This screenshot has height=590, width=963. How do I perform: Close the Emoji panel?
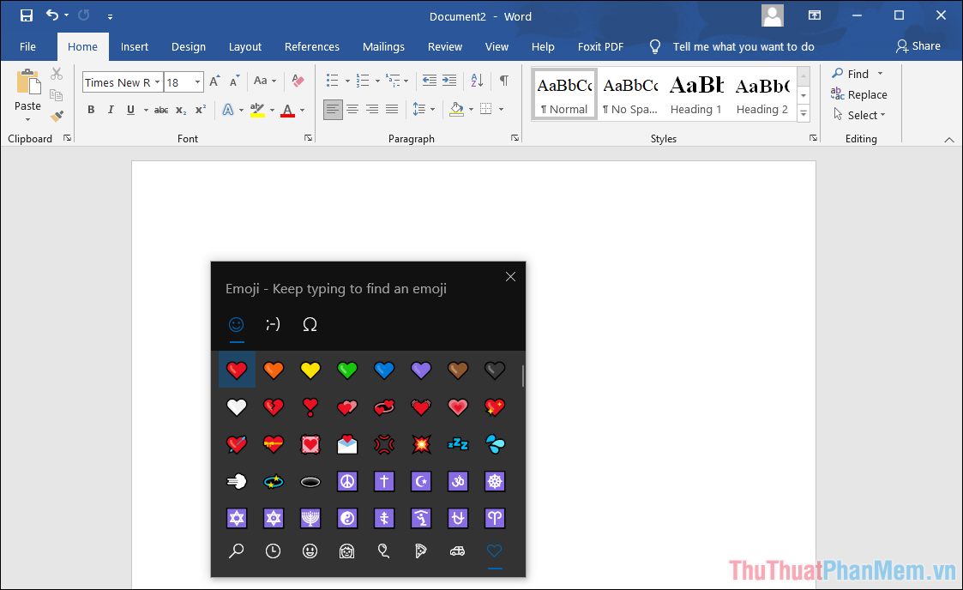pos(510,277)
